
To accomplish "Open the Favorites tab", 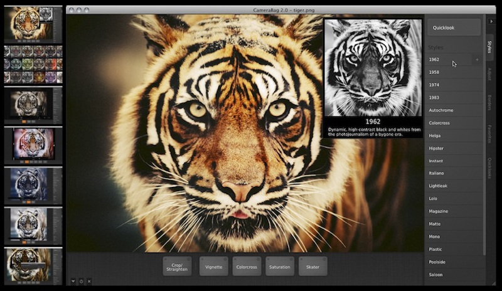I will pos(489,134).
